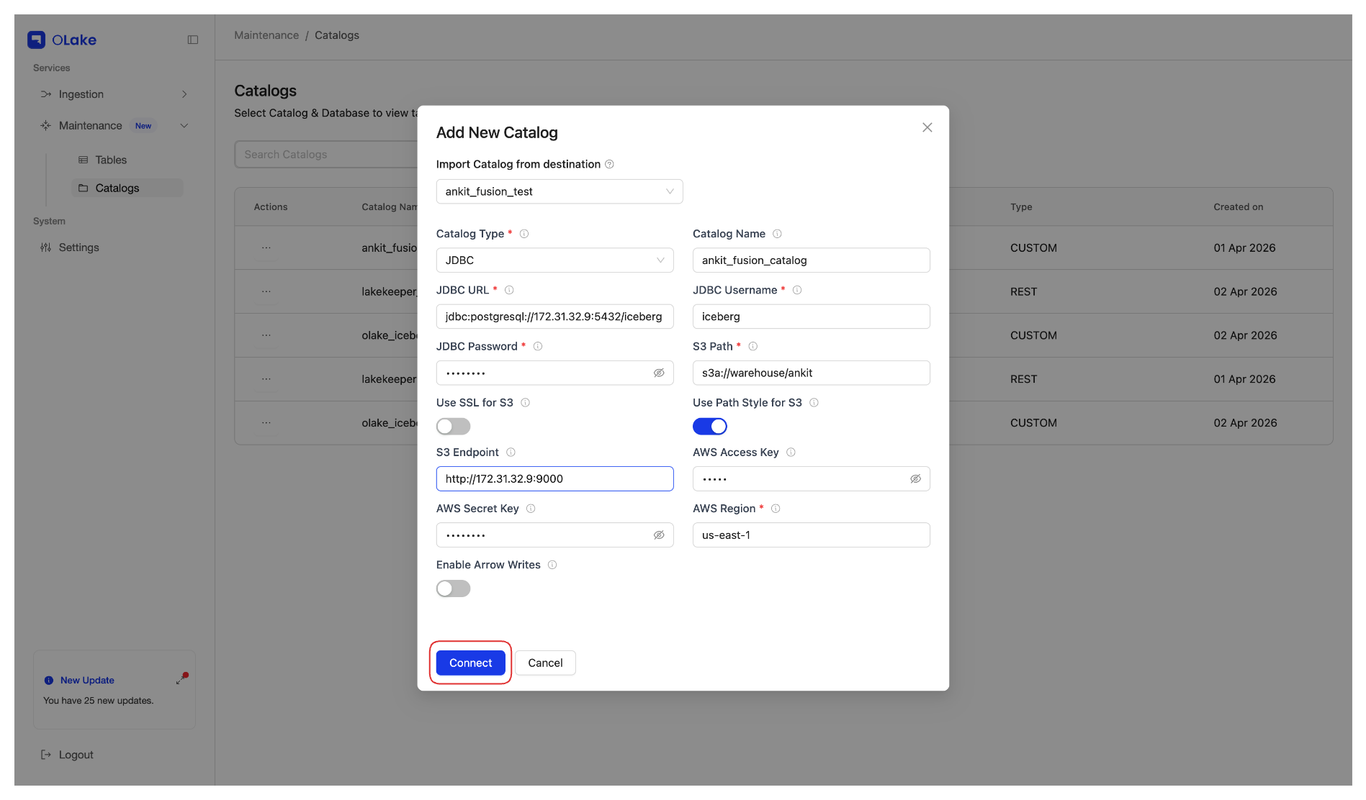
Task: Click the info icon beside JDBC URL
Action: [509, 290]
